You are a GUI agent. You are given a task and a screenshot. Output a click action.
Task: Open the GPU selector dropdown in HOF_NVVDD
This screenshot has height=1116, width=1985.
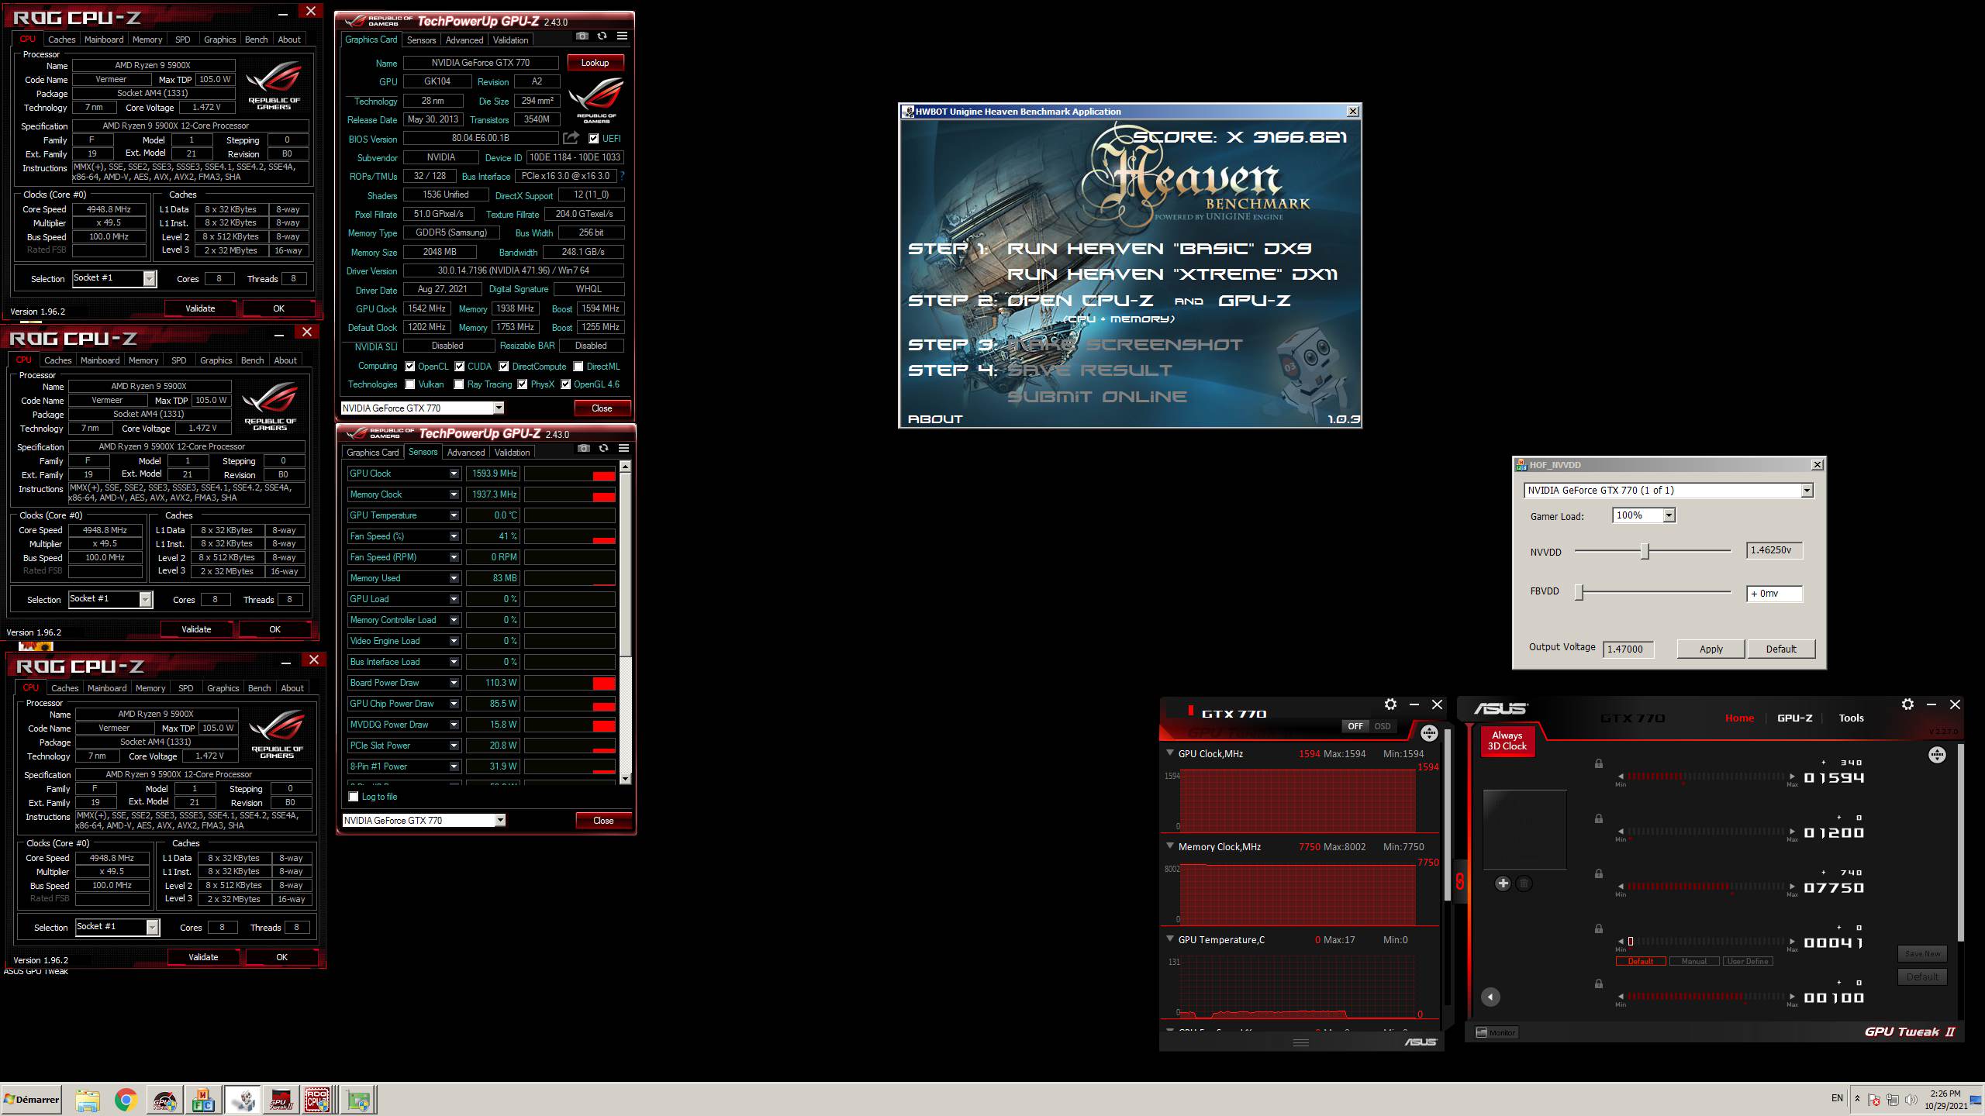(x=1807, y=491)
